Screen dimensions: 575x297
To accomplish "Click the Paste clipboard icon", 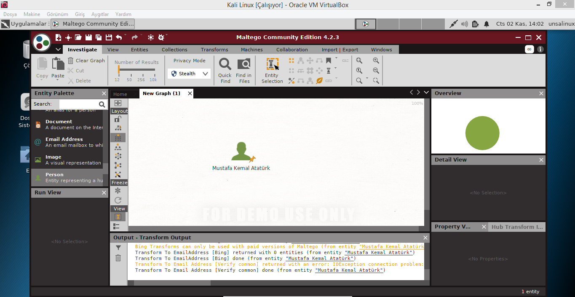I will (58, 64).
